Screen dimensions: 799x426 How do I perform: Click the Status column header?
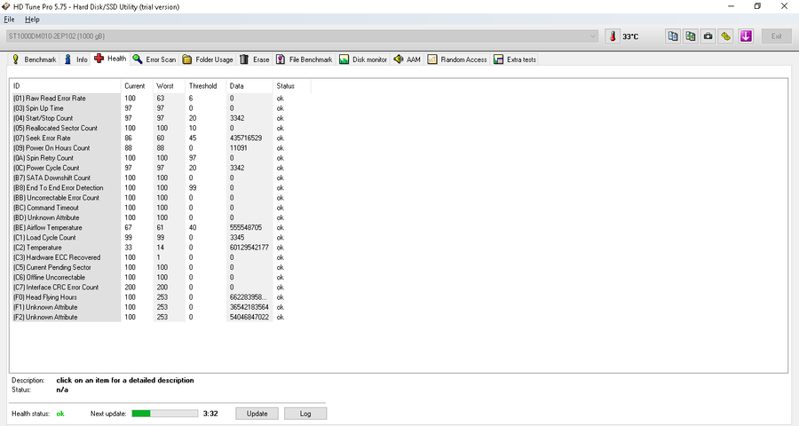click(291, 85)
